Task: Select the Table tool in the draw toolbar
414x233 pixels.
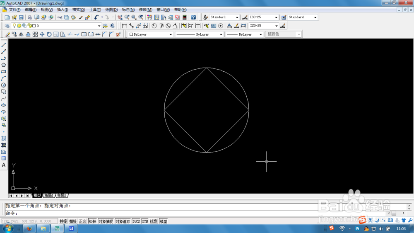Action: tap(3, 158)
